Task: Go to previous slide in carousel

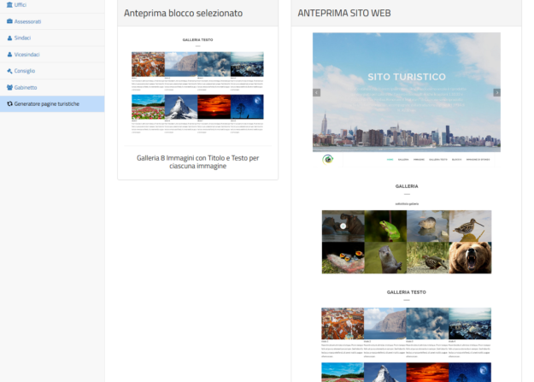Action: click(316, 92)
